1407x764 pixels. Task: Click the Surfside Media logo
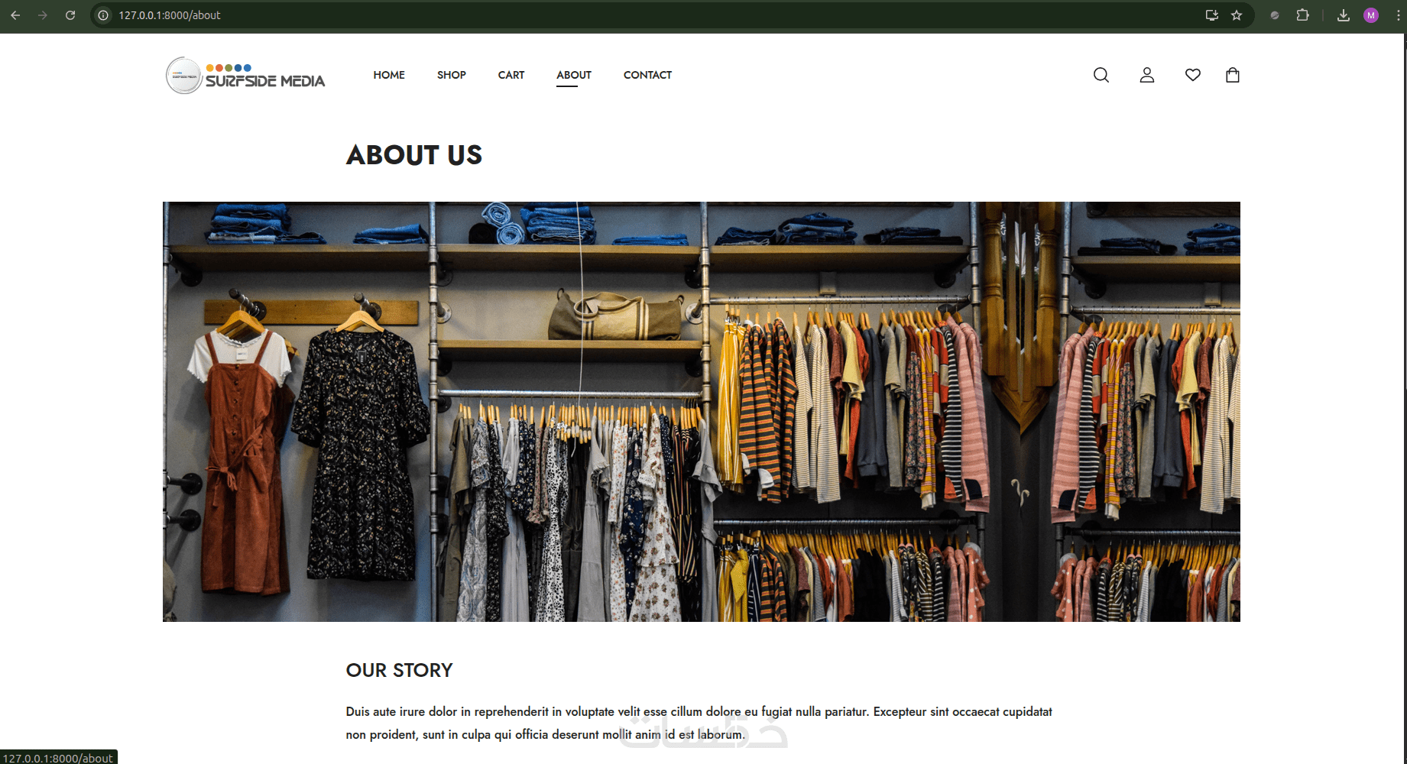[245, 76]
